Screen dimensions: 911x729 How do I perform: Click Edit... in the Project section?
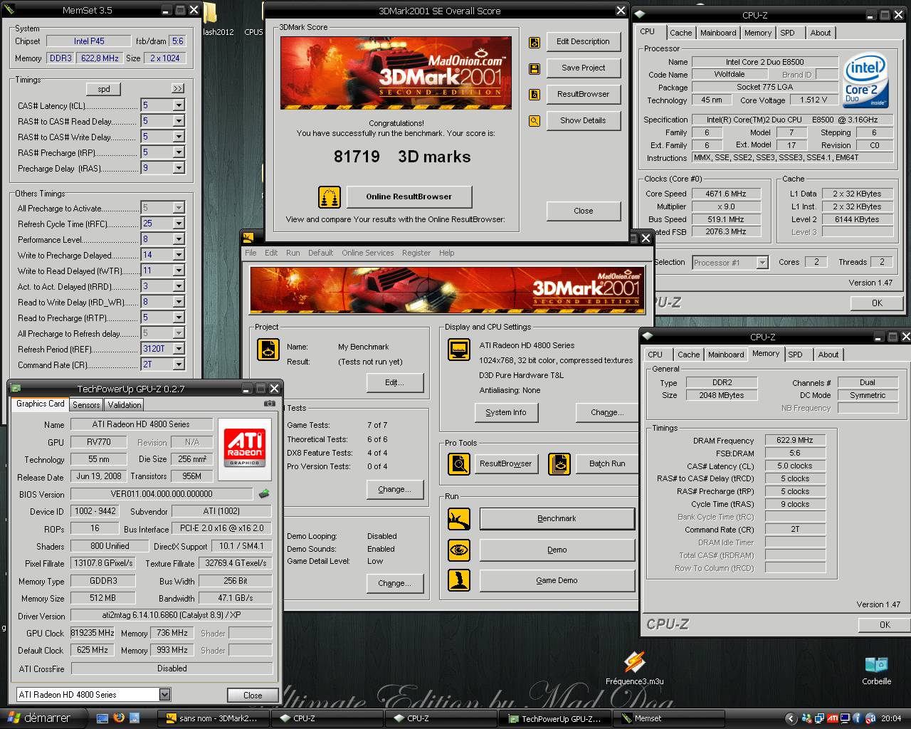coord(394,382)
